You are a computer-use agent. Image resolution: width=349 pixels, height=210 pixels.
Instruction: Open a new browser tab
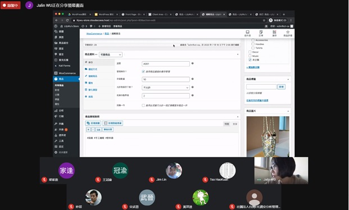click(284, 14)
